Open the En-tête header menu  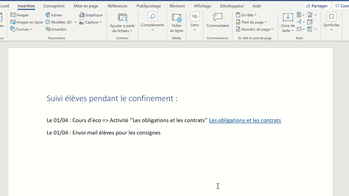point(246,15)
